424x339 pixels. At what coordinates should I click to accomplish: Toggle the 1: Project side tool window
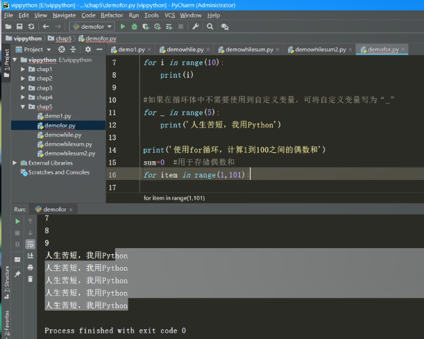[x=6, y=63]
